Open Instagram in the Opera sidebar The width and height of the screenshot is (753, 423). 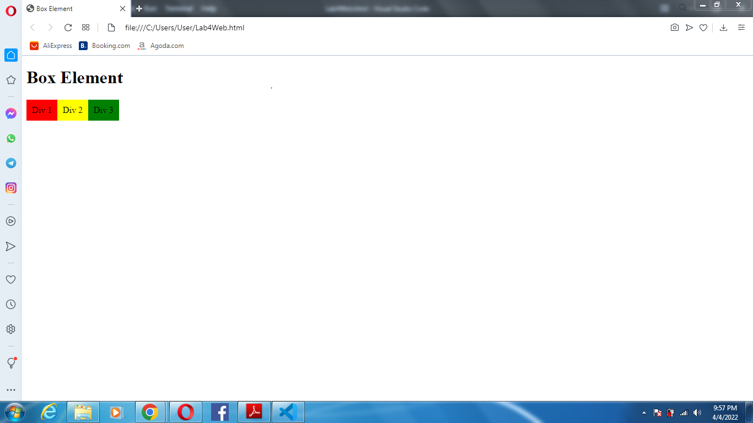[x=11, y=188]
